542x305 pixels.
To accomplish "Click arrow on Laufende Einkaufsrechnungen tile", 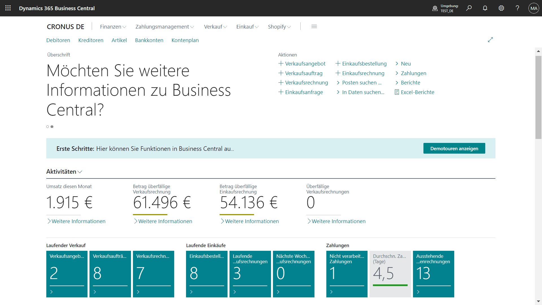I will click(x=235, y=292).
